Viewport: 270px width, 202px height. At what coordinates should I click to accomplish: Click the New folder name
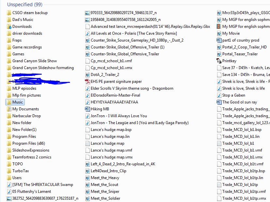pyautogui.click(x=22, y=123)
